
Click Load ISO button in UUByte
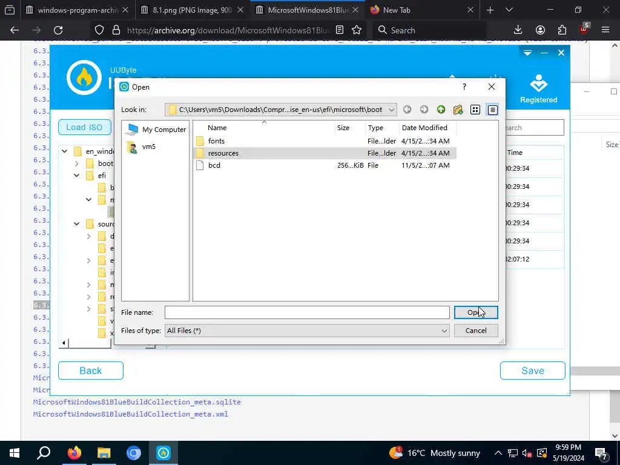85,127
